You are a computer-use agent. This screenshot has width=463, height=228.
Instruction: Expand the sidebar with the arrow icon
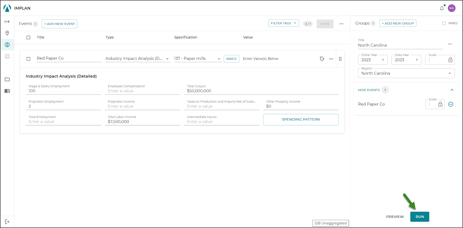click(x=7, y=22)
